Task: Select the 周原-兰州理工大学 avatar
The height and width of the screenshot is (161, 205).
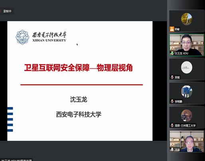Action: tap(187, 116)
